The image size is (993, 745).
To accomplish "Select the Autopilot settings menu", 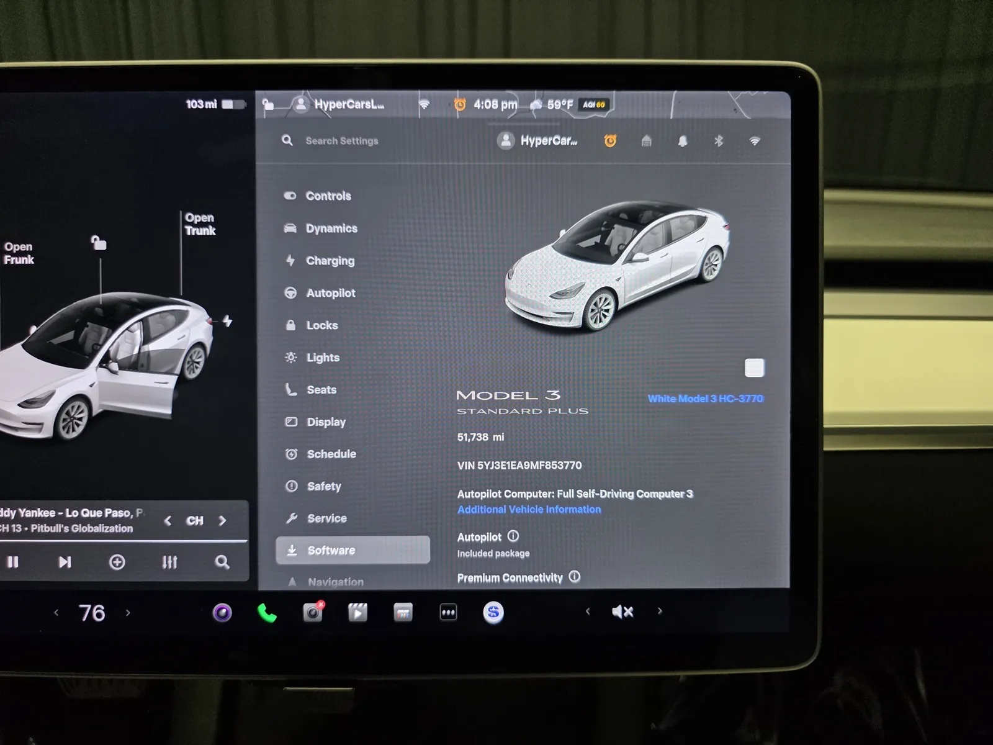I will tap(330, 293).
